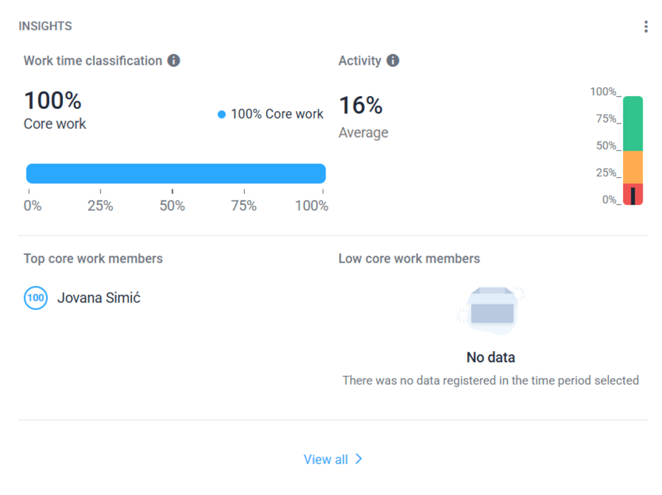
Task: Select the INSIGHTS panel header
Action: pyautogui.click(x=45, y=25)
